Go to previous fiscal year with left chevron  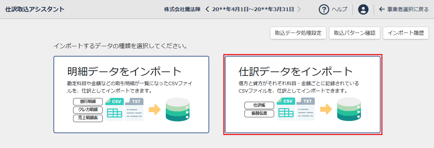pyautogui.click(x=207, y=9)
